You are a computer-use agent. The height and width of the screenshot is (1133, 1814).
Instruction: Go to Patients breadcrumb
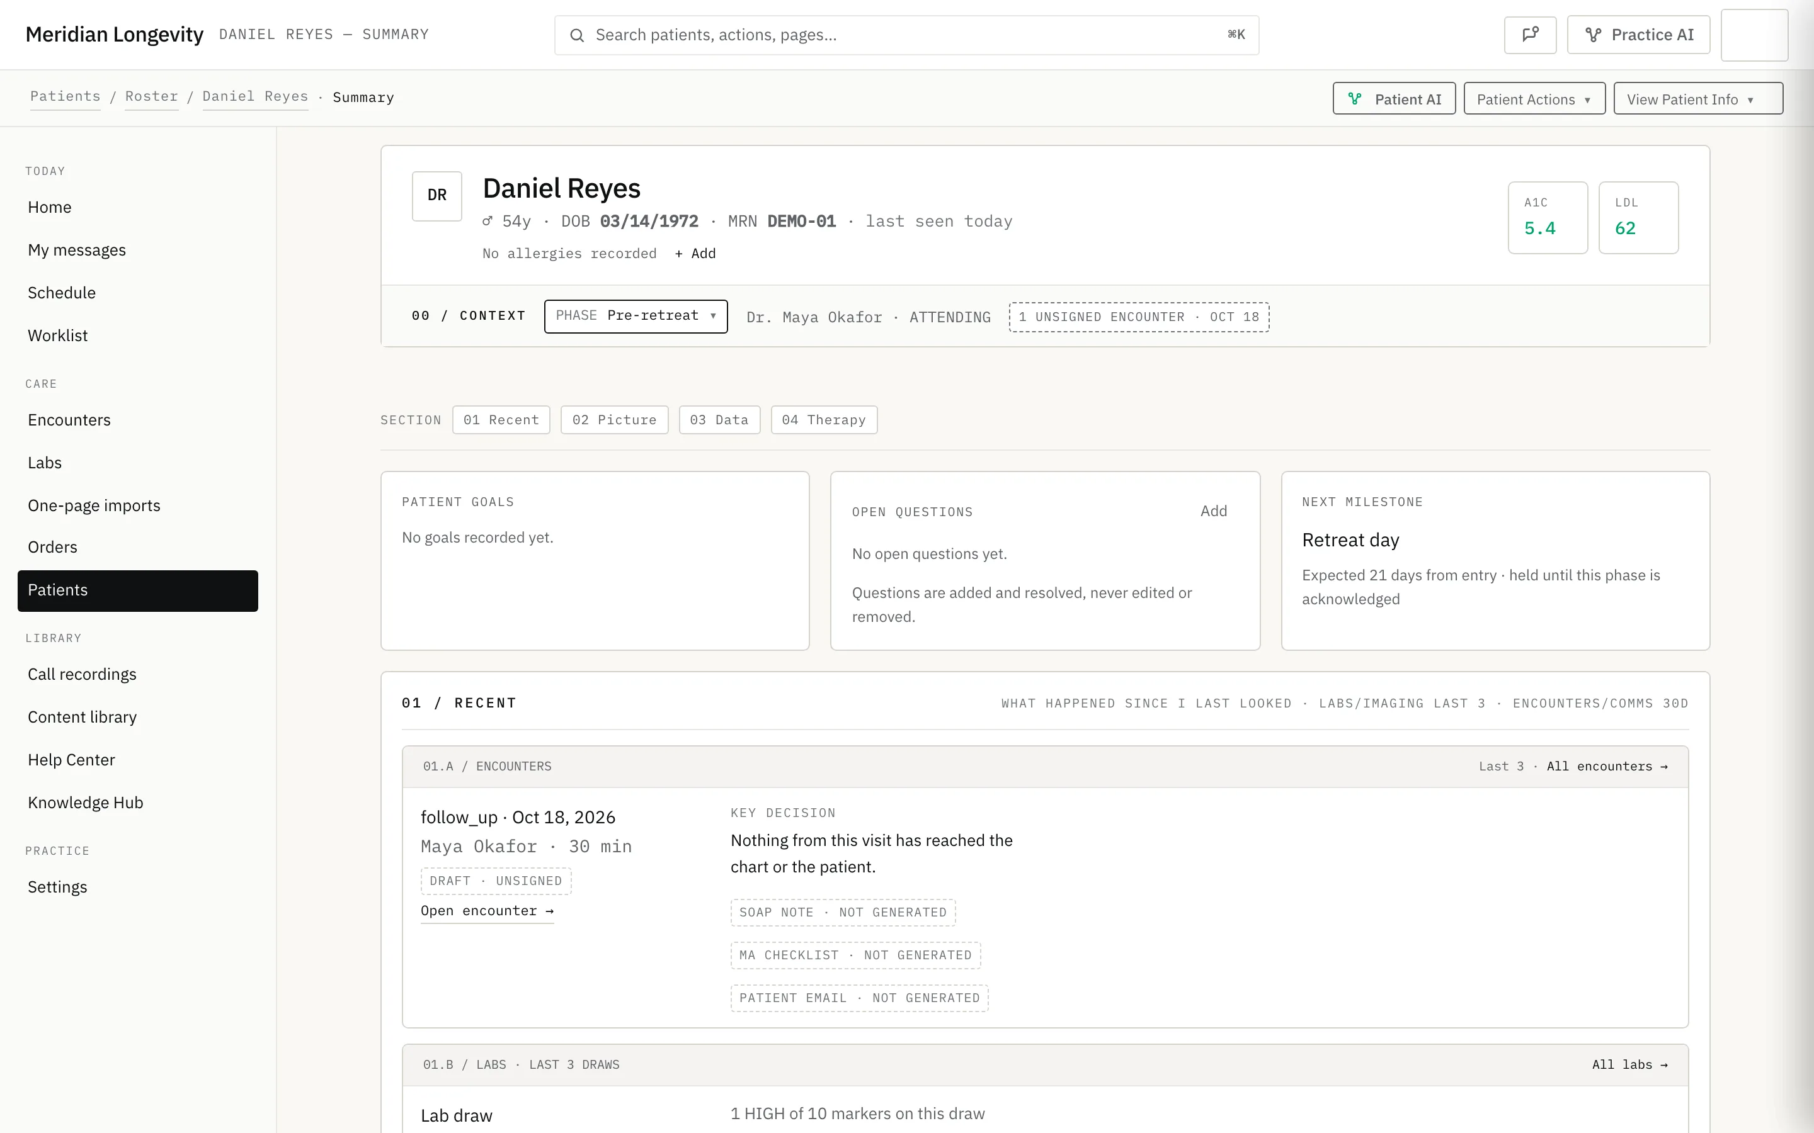coord(66,97)
